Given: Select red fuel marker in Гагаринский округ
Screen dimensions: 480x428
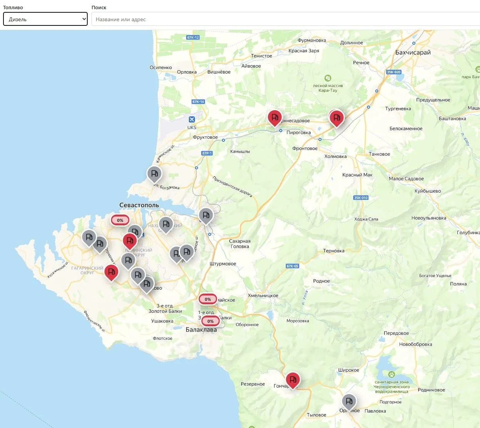Looking at the screenshot, I should (112, 272).
